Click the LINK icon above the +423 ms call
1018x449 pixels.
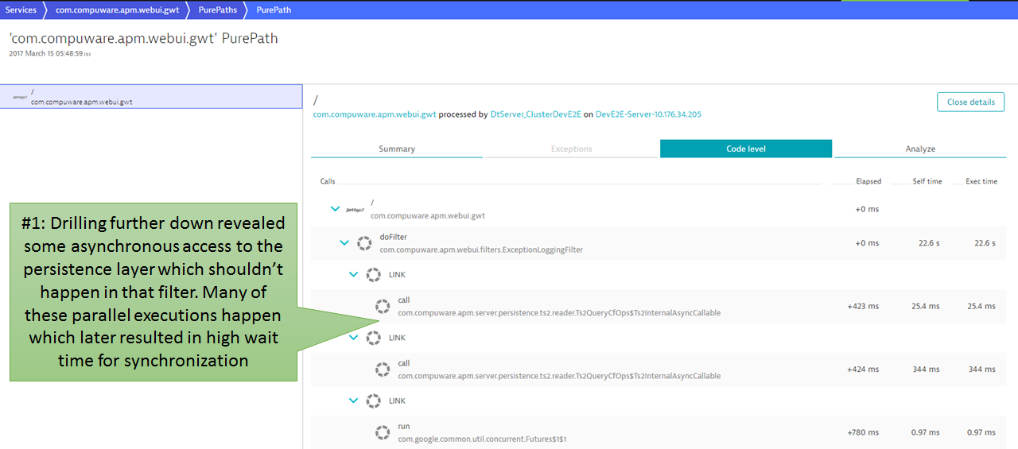[373, 275]
